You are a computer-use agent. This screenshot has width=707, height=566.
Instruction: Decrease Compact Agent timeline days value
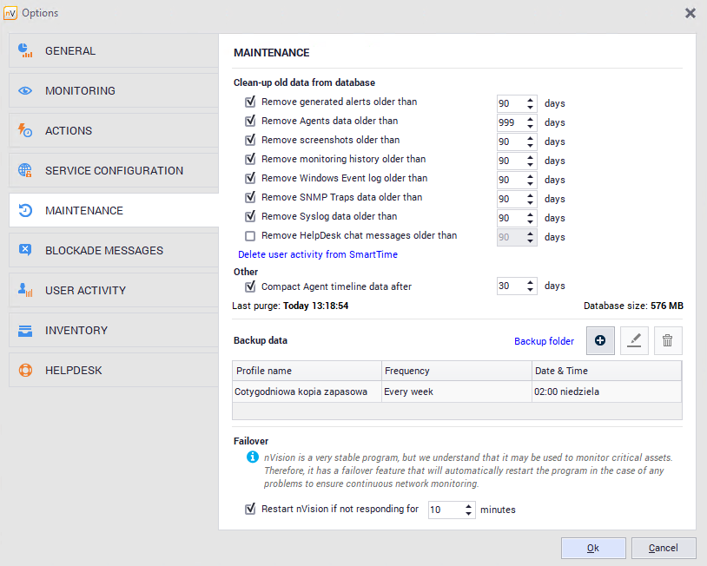[x=531, y=290]
